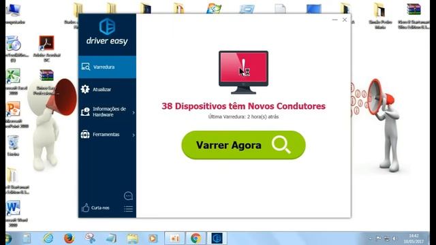Screen dimensions: 436x245
Task: Click the Última Varredura status text
Action: click(243, 117)
